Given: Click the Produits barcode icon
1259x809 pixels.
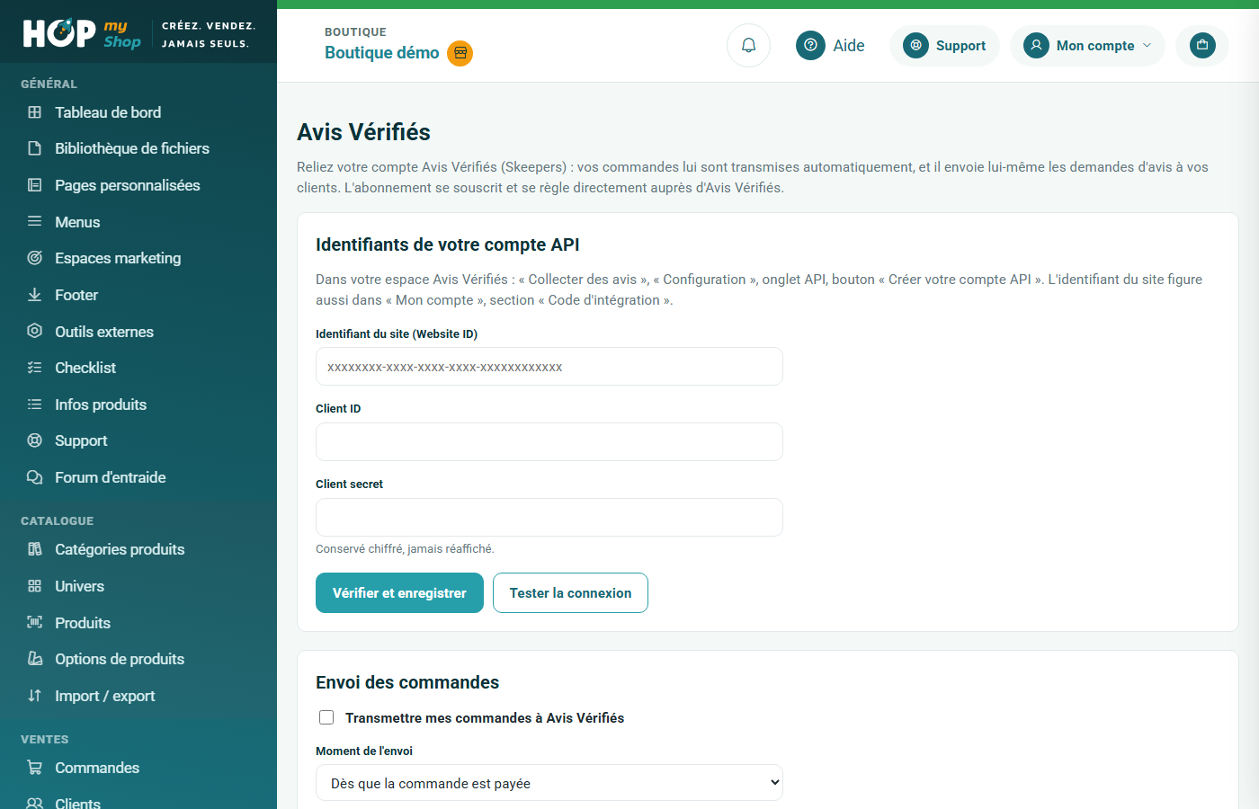Looking at the screenshot, I should pyautogui.click(x=35, y=622).
